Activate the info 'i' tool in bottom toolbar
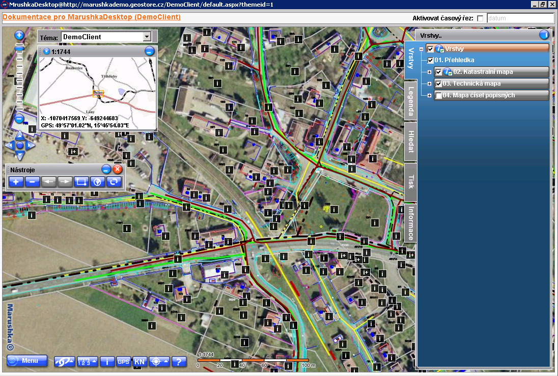558x376 pixels. click(x=107, y=362)
